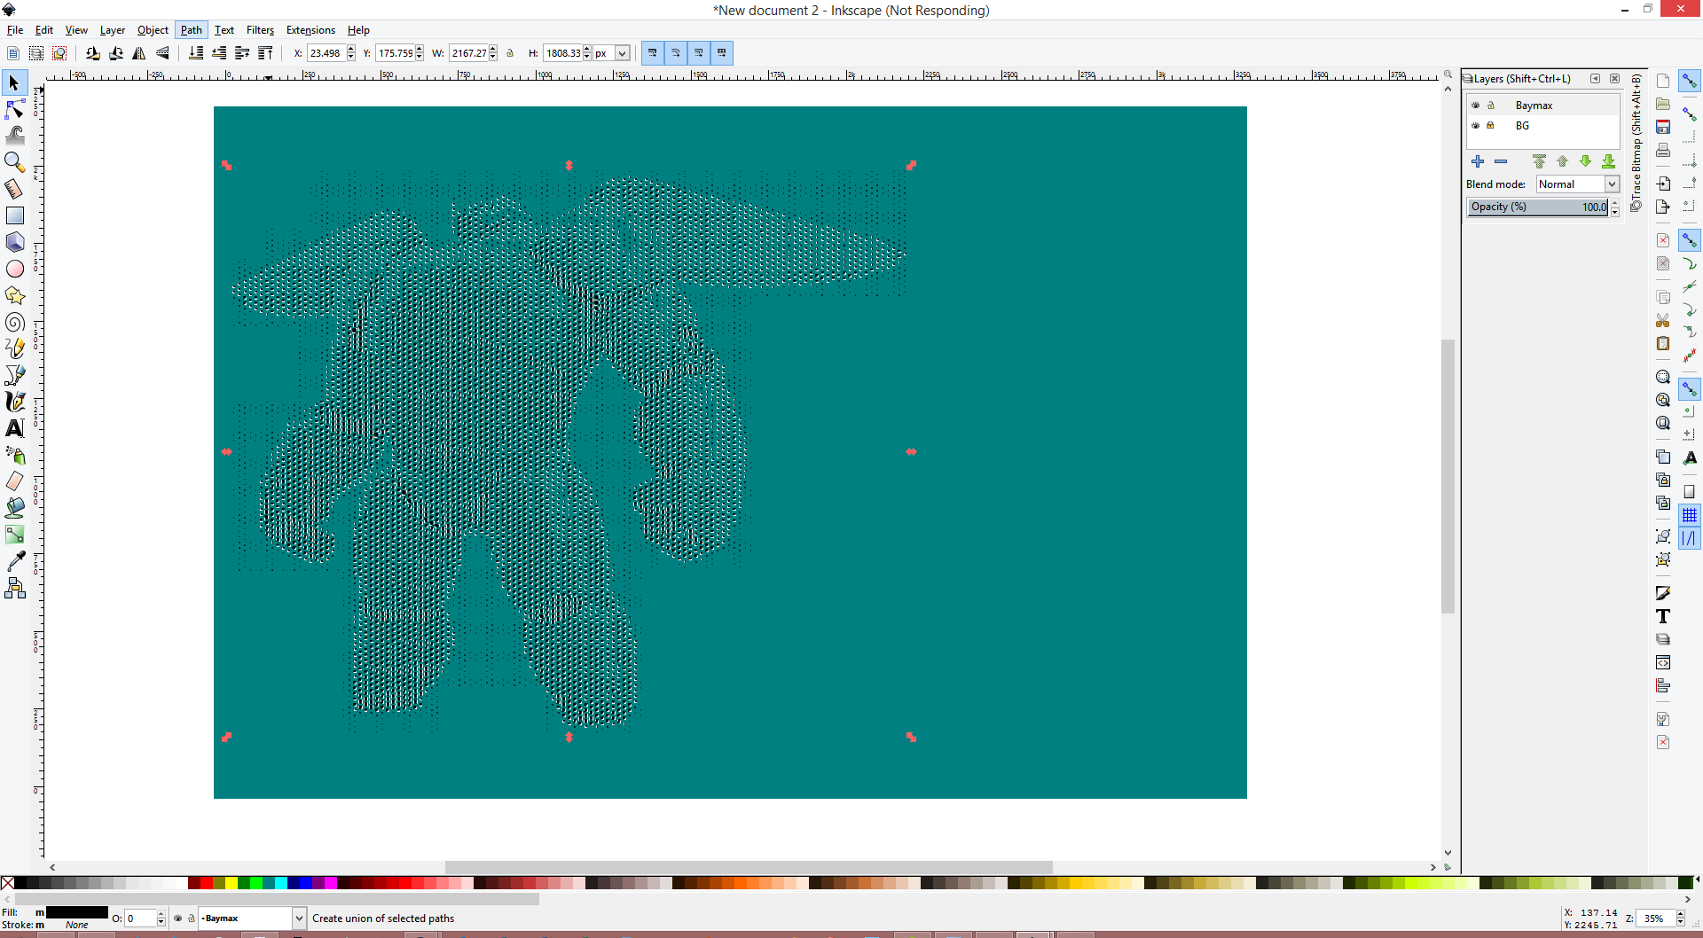Collapse the Layers panel with arrow button
The width and height of the screenshot is (1703, 938).
click(1595, 79)
